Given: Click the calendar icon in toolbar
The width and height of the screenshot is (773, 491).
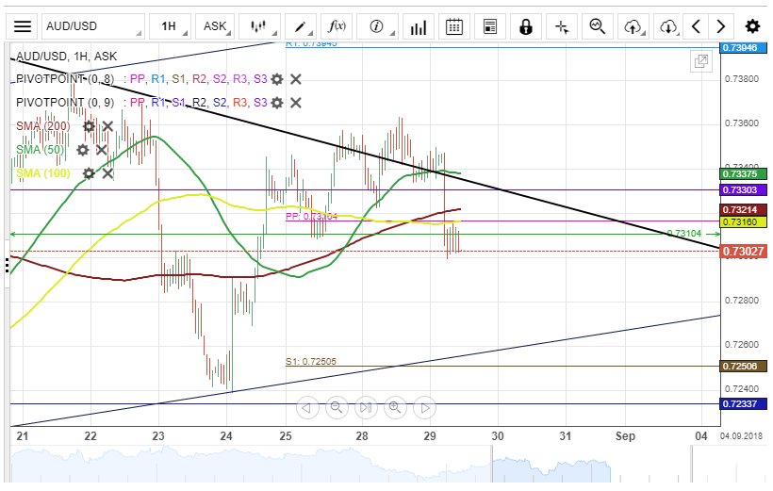Looking at the screenshot, I should tap(454, 26).
